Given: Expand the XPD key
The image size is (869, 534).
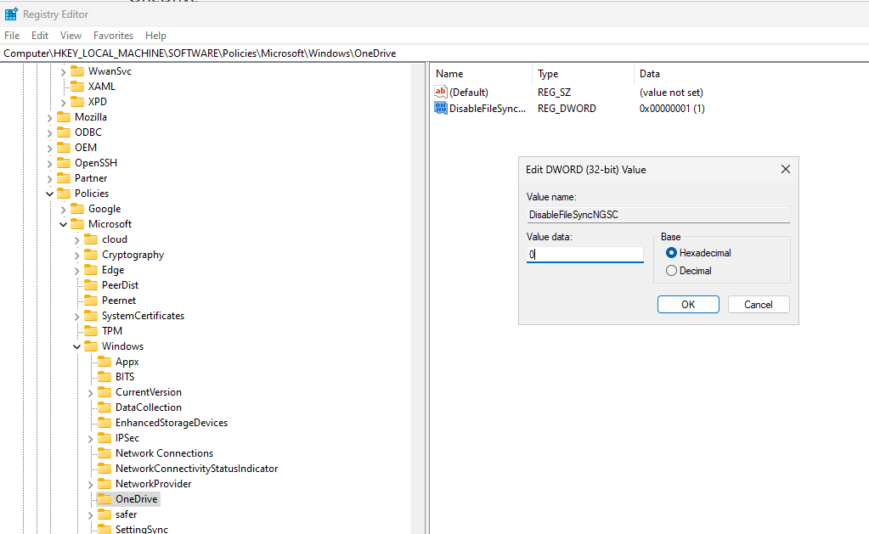Looking at the screenshot, I should [x=63, y=103].
